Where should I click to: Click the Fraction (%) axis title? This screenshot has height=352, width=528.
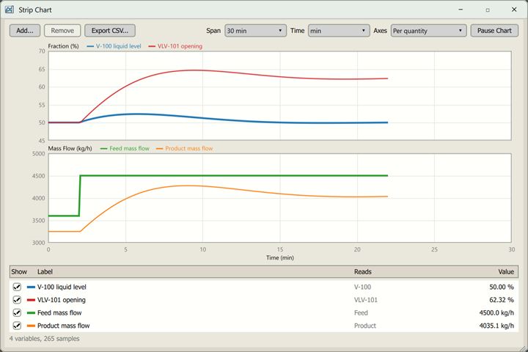63,46
